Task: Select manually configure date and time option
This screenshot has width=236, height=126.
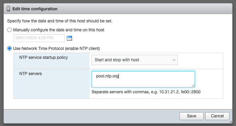Action: [x=10, y=30]
